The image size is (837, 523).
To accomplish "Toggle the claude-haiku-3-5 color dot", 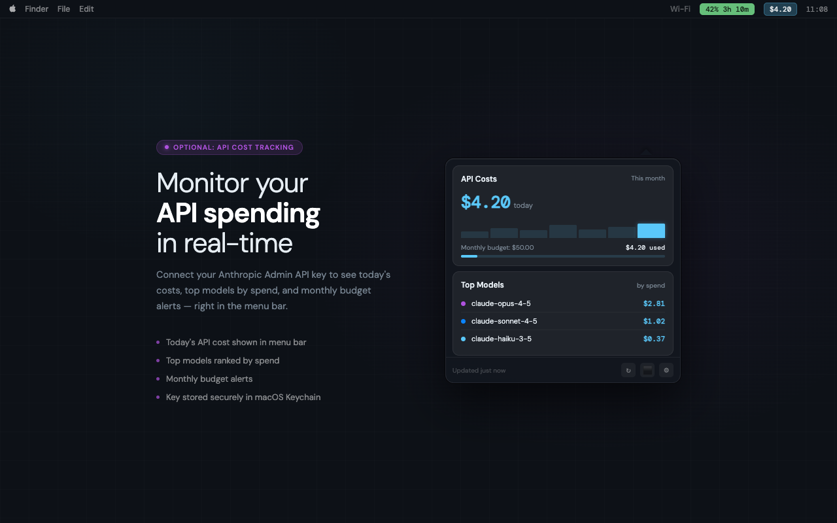I will coord(465,339).
